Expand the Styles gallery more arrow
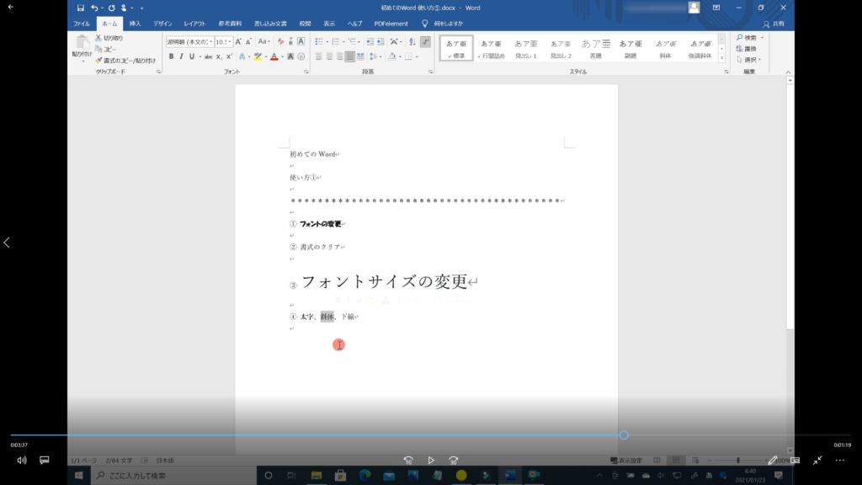This screenshot has height=485, width=862. 721,57
